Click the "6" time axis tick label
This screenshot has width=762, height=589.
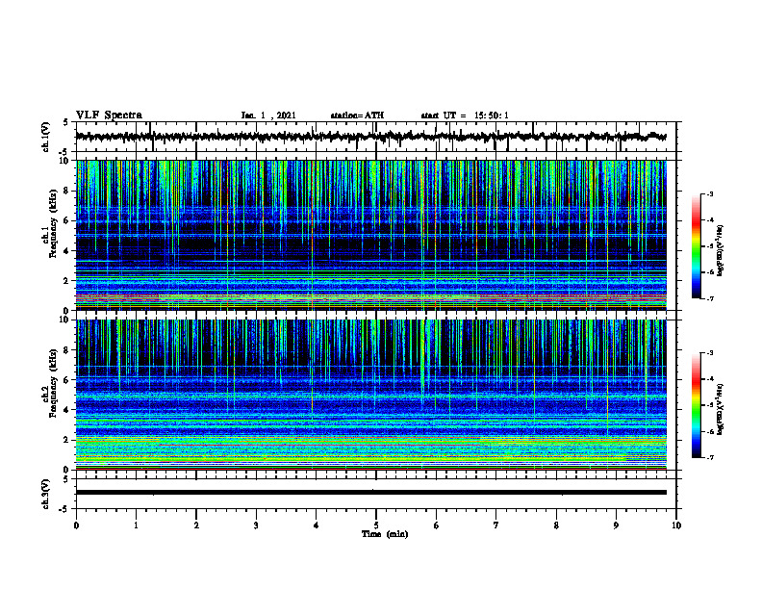coord(437,525)
